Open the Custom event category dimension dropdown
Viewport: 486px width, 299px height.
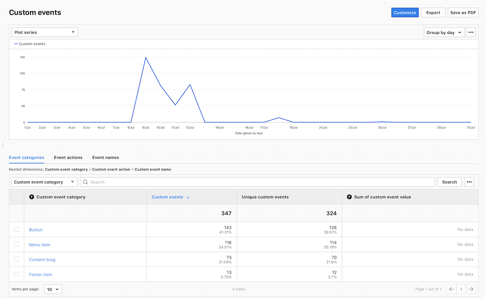click(x=44, y=182)
